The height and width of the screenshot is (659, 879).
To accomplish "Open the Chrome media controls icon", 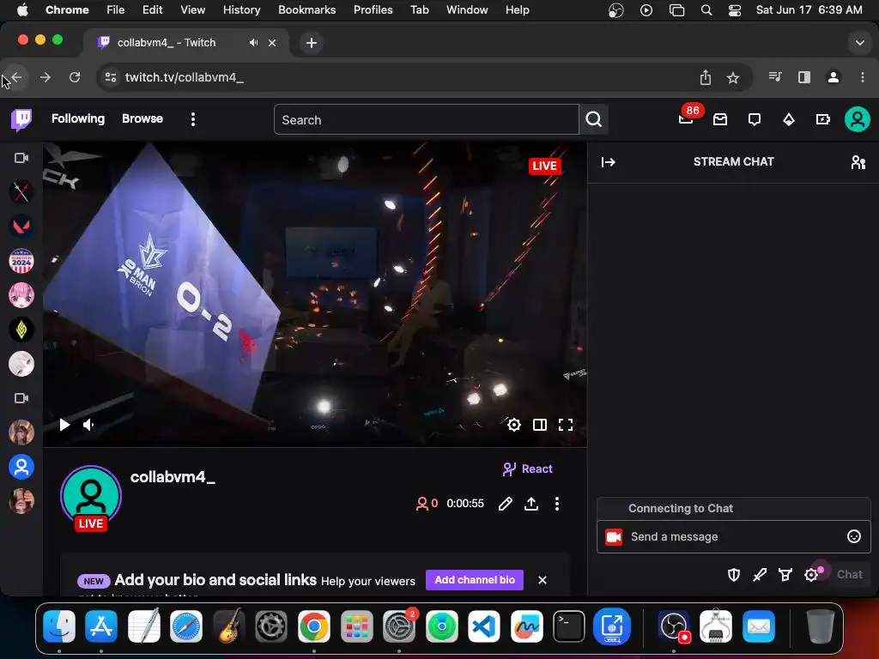I will click(775, 76).
